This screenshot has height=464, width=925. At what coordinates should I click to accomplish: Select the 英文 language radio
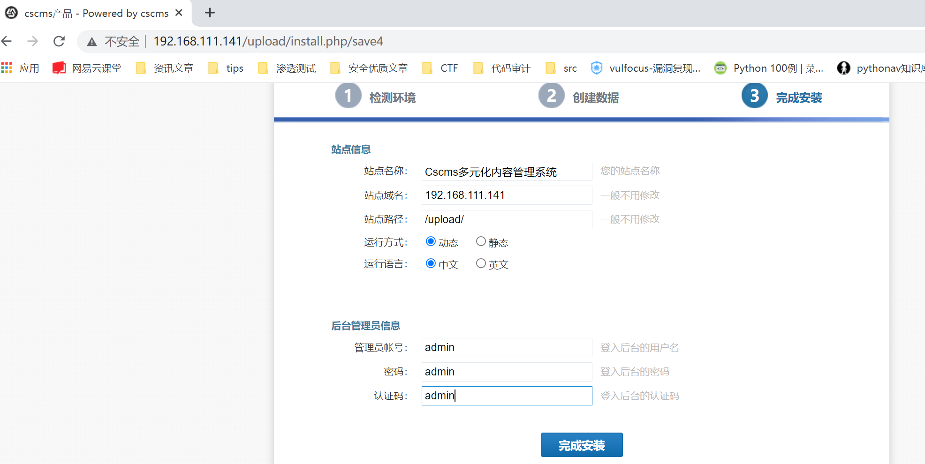coord(481,263)
